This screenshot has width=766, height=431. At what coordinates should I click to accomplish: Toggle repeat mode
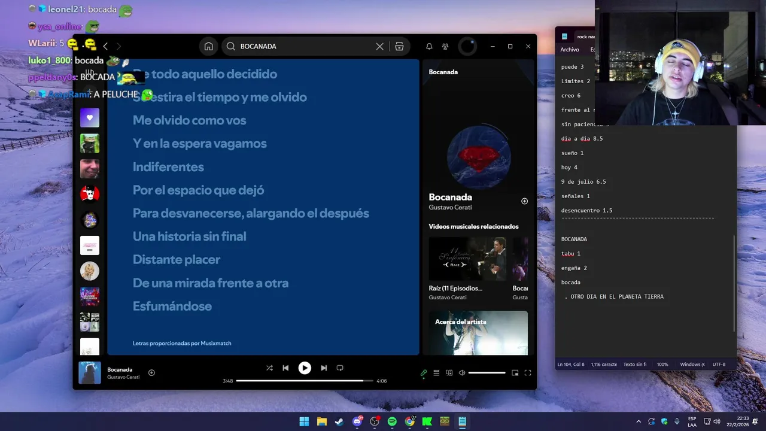point(340,368)
